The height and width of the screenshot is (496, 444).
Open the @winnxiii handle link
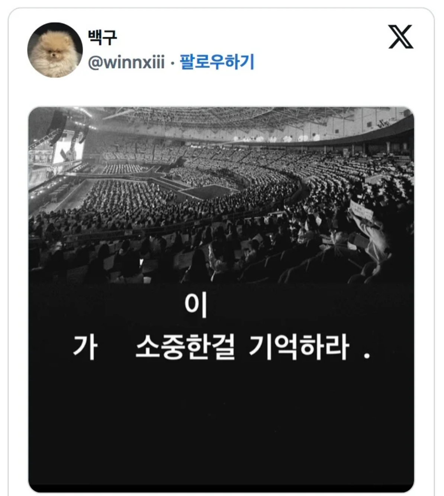coord(126,62)
